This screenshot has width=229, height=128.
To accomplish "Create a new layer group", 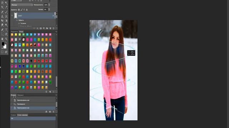I will (x=47, y=28).
